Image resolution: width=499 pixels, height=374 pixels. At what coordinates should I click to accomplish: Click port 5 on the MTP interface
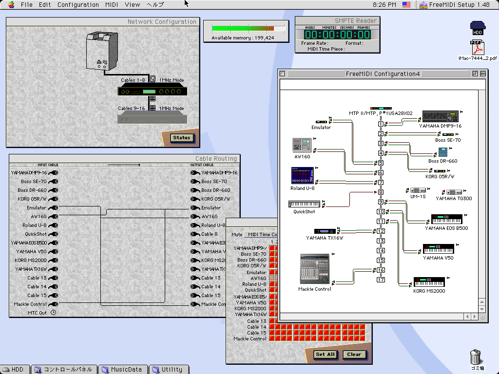(381, 163)
